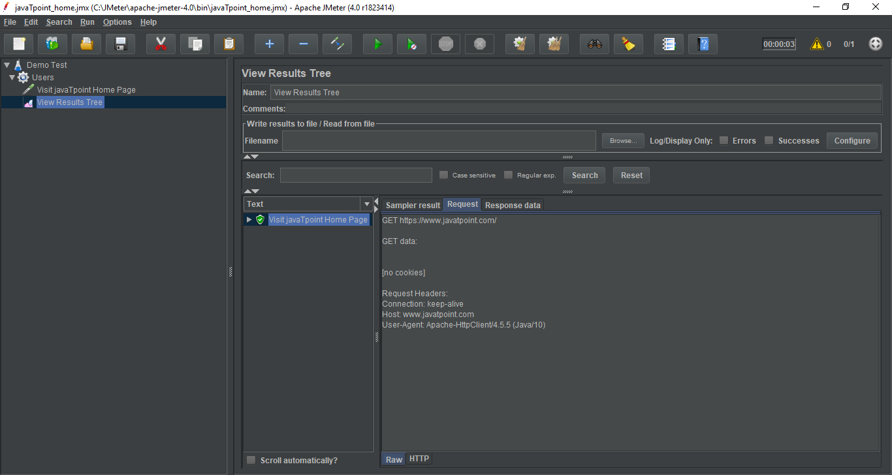The width and height of the screenshot is (892, 475).
Task: Click the Users thread group gear icon
Action: (24, 78)
